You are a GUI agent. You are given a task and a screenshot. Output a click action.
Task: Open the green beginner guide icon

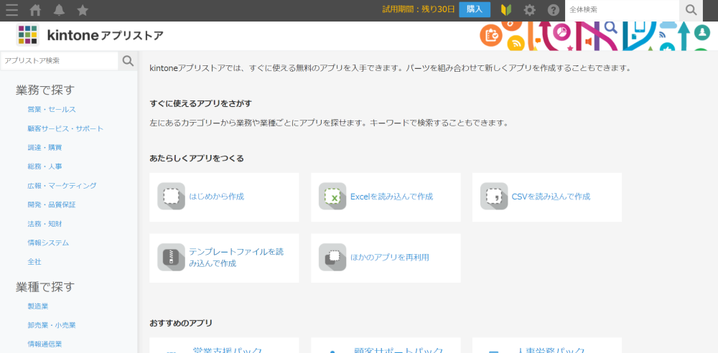506,10
